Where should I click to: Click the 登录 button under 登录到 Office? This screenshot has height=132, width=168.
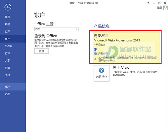point(41,51)
